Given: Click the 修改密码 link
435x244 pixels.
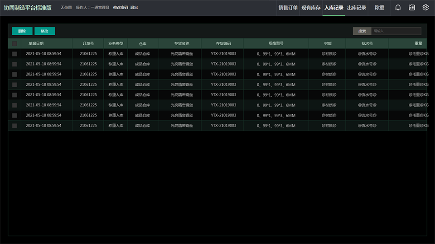Looking at the screenshot, I should [120, 8].
